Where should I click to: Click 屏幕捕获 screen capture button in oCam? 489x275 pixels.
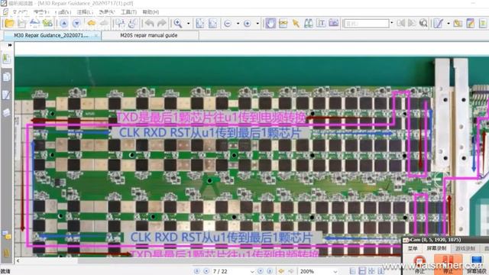click(477, 264)
